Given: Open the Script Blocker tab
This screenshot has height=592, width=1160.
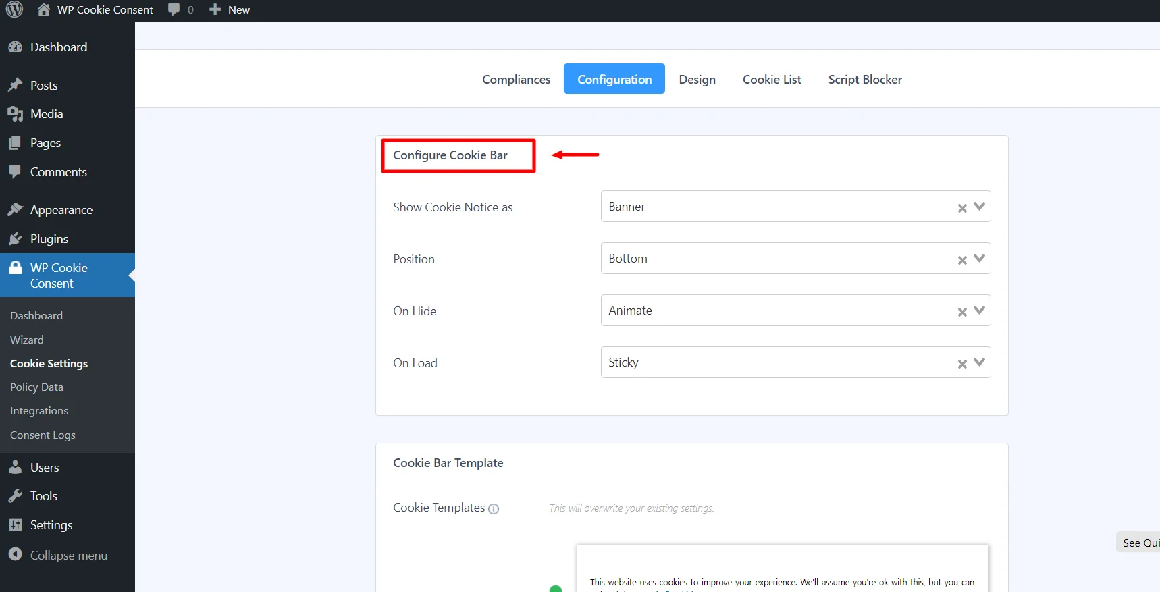Looking at the screenshot, I should tap(865, 79).
